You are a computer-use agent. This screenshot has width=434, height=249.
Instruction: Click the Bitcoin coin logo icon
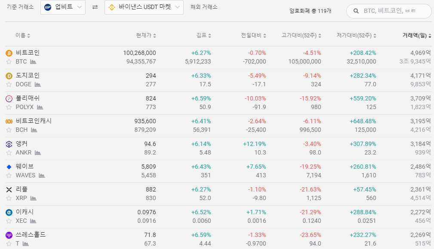coord(9,53)
